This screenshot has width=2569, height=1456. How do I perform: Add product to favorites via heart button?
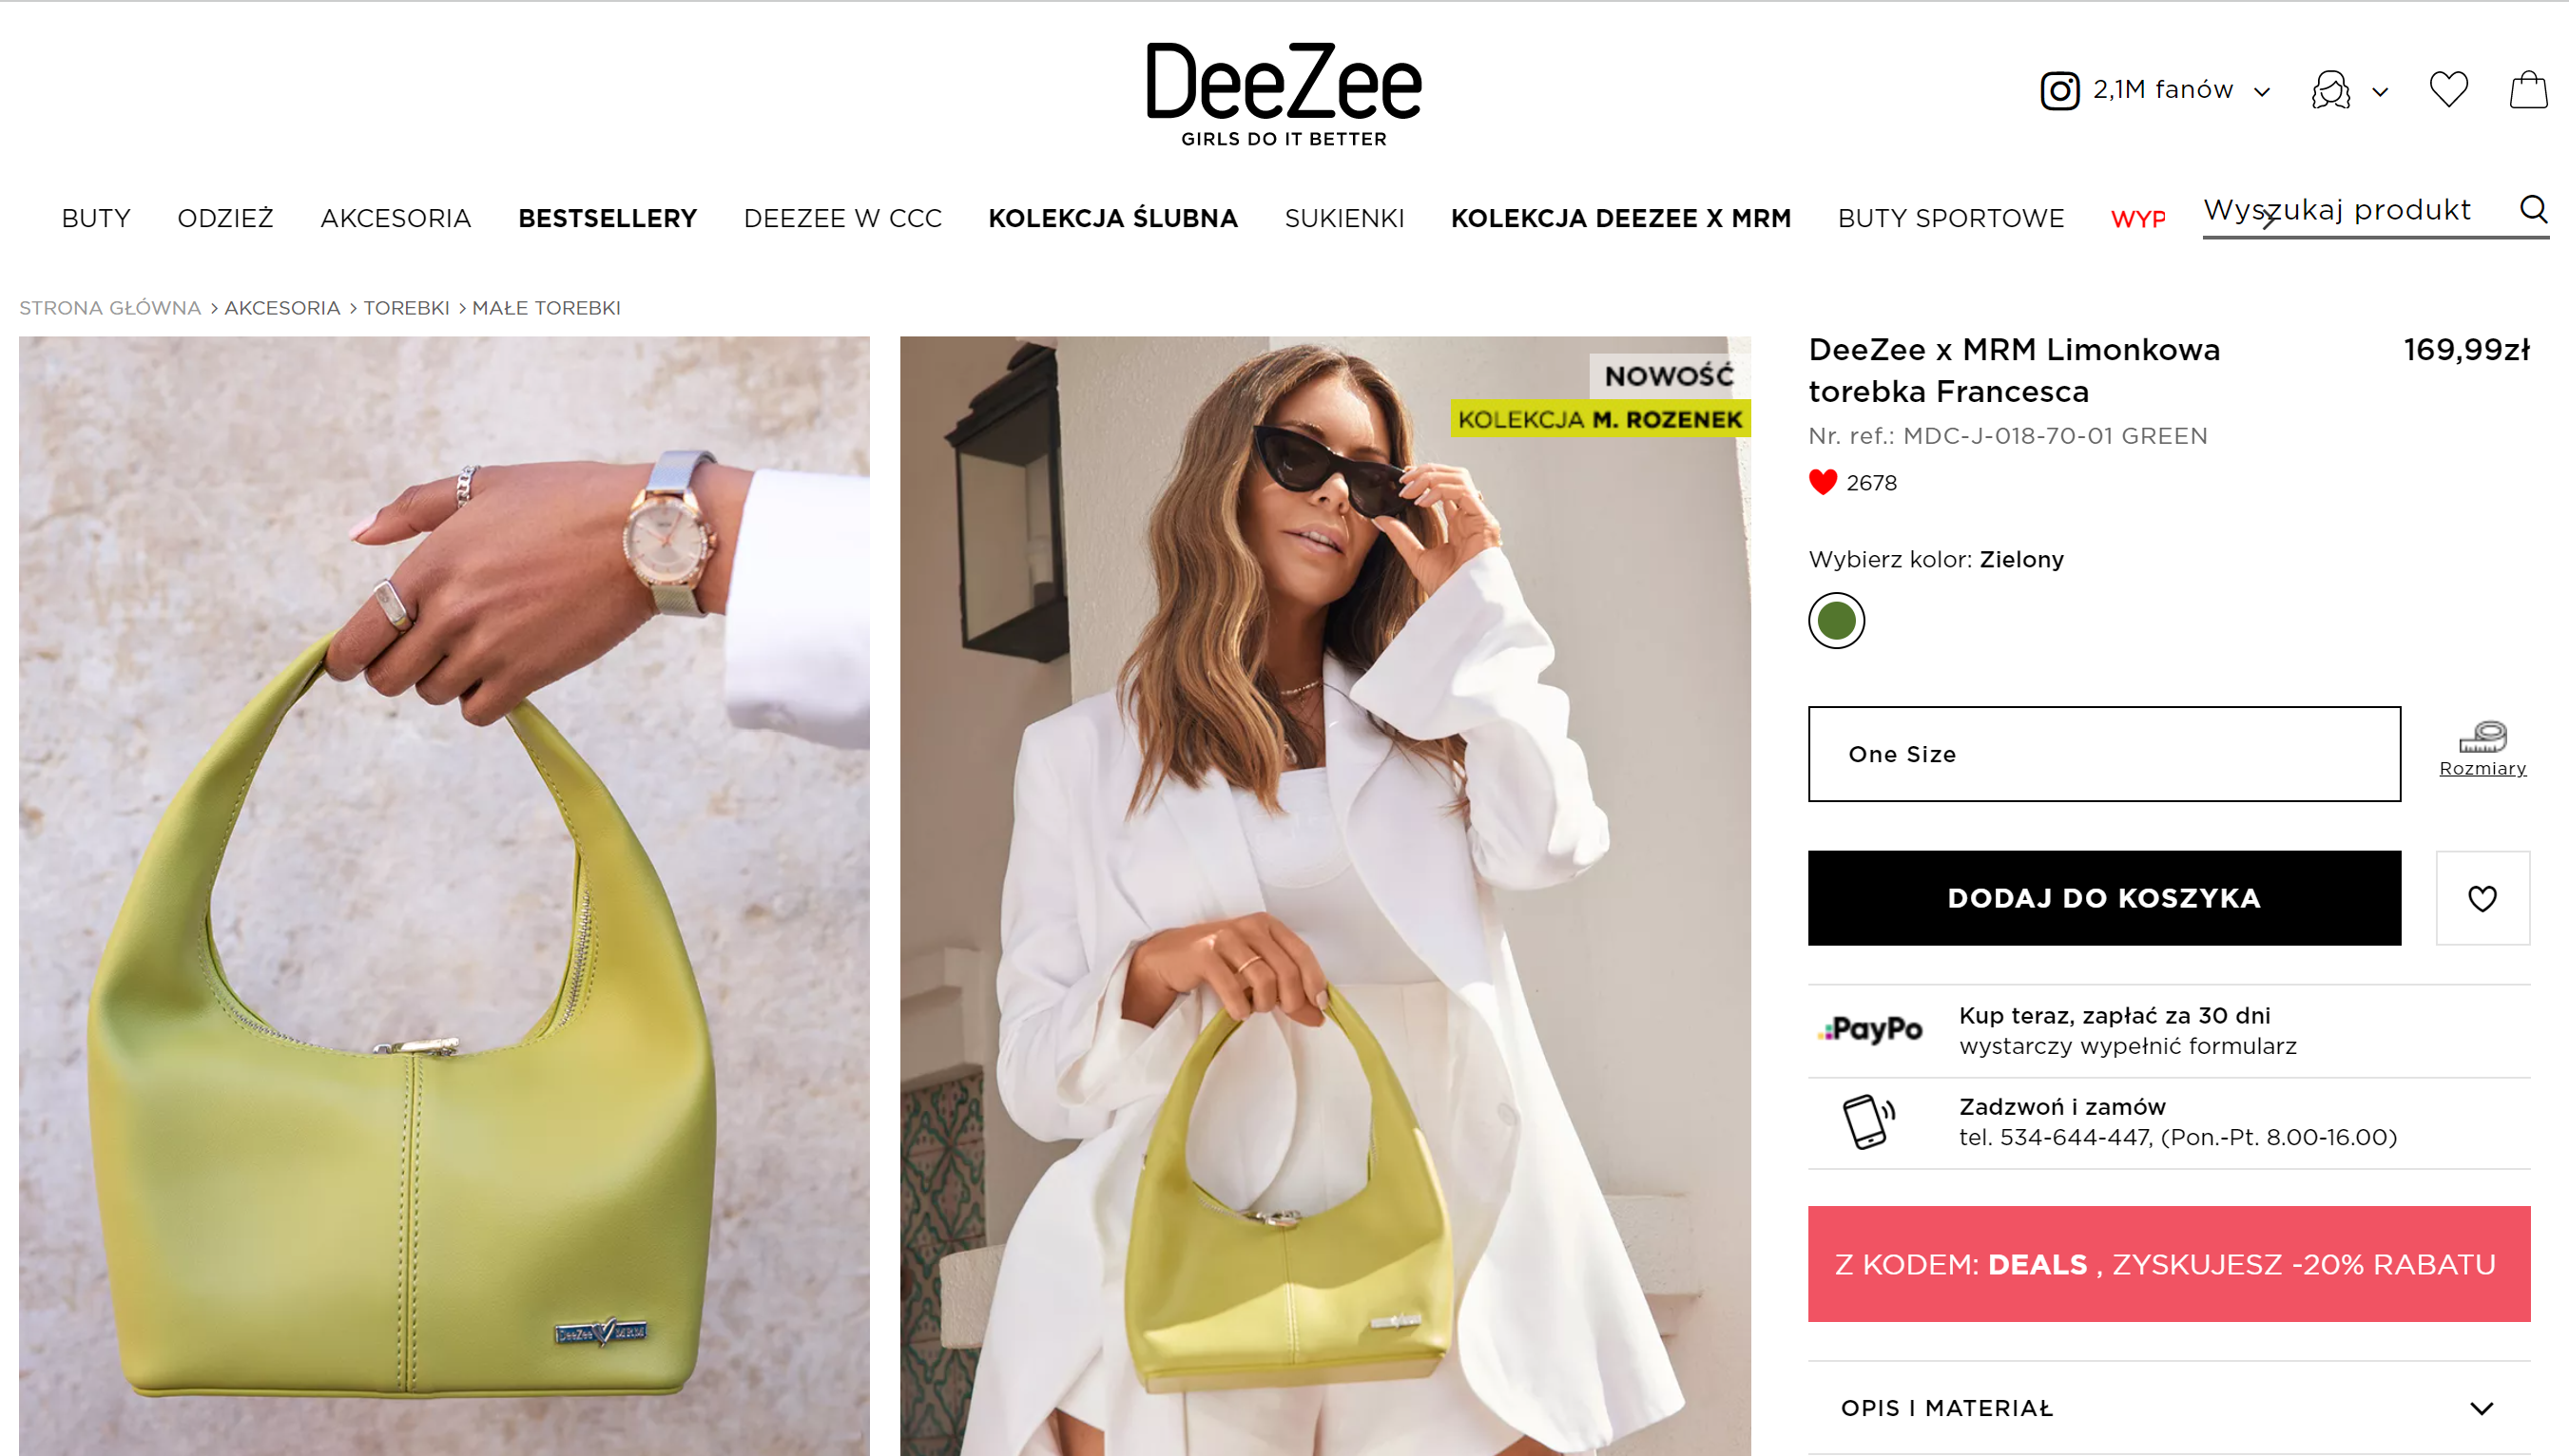pyautogui.click(x=2482, y=898)
